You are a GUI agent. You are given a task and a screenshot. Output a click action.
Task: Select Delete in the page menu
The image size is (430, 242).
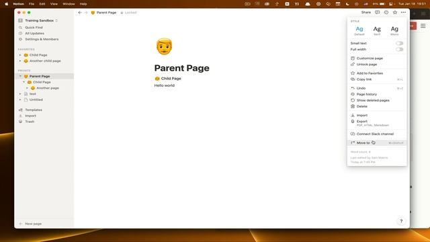tap(377, 106)
